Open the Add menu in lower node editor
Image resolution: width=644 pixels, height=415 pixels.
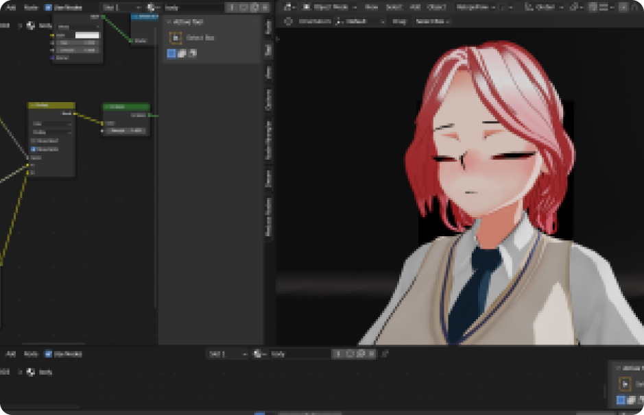tap(11, 354)
